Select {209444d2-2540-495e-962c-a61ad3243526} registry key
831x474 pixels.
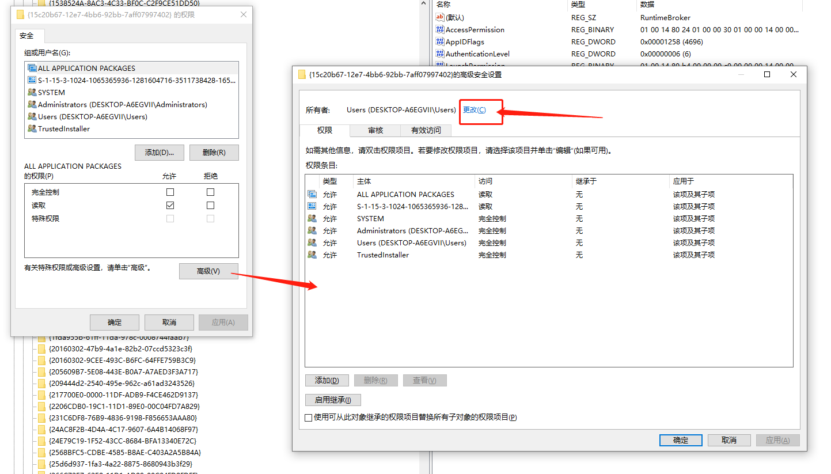pyautogui.click(x=122, y=384)
